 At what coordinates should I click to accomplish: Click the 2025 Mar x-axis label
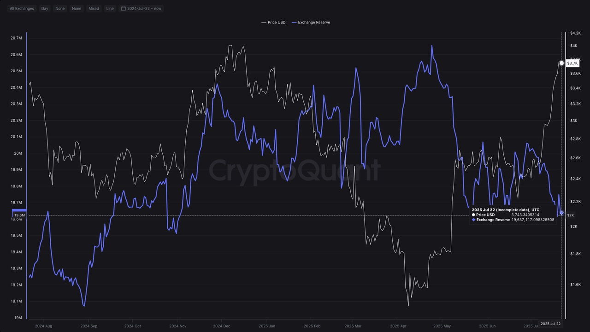353,326
